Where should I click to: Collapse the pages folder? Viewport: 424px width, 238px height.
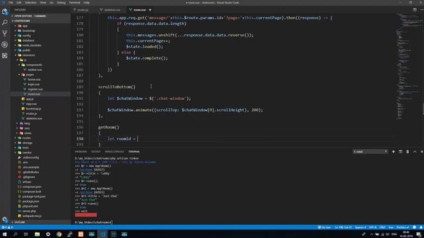pos(40,75)
